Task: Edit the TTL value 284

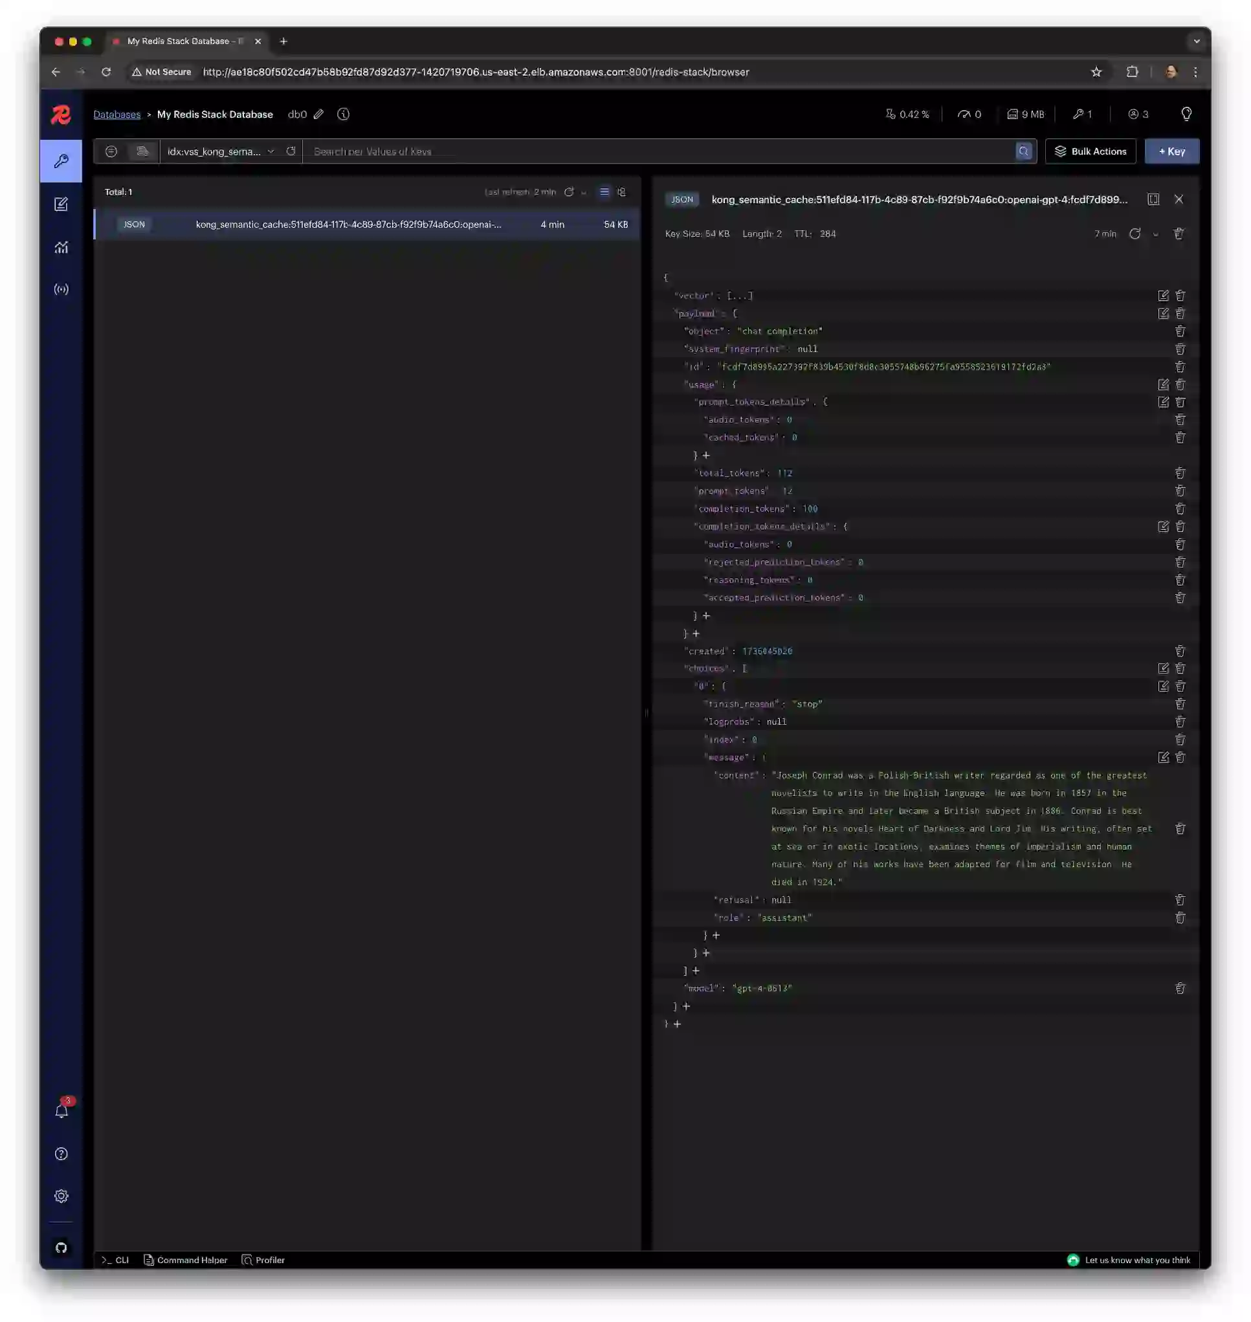Action: tap(828, 234)
